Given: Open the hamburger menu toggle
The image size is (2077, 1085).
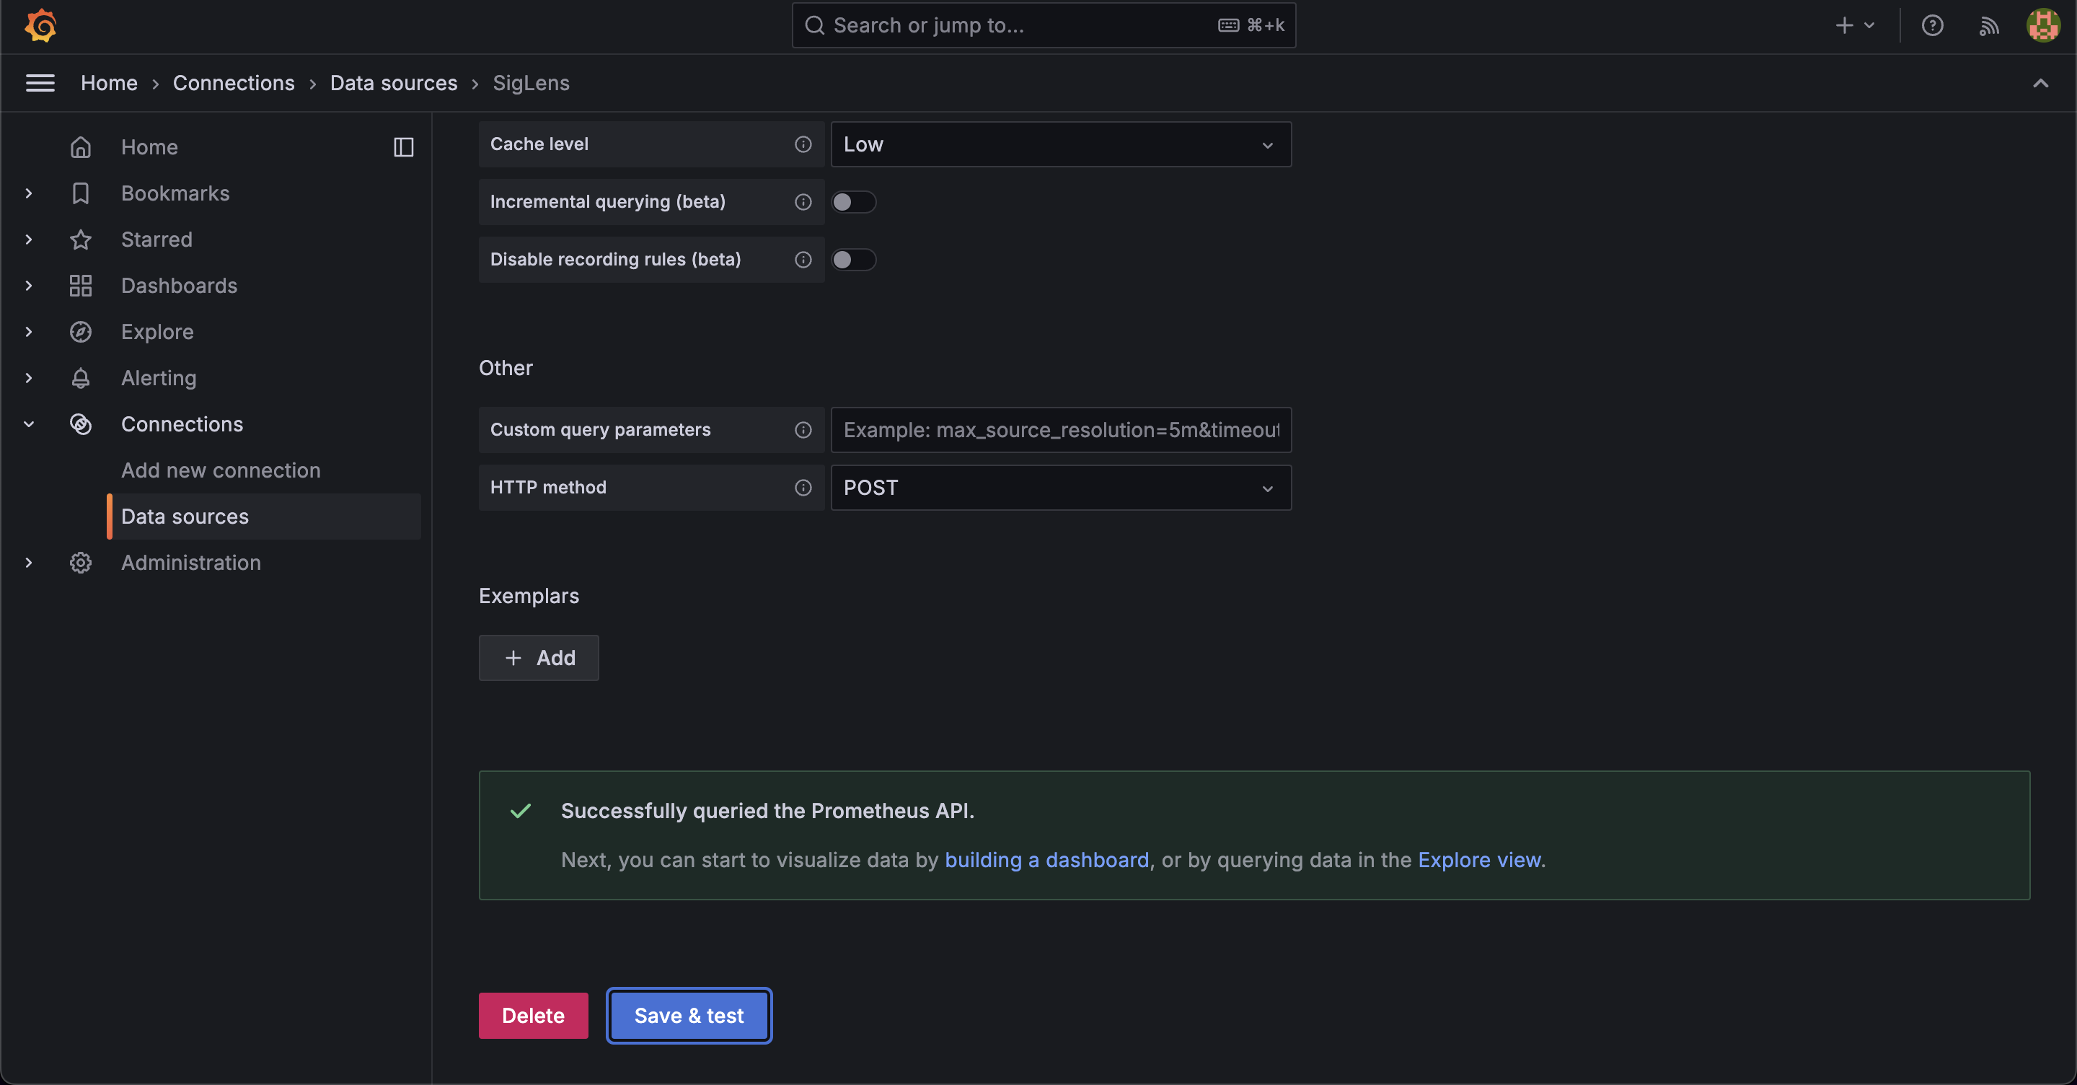Looking at the screenshot, I should (40, 83).
